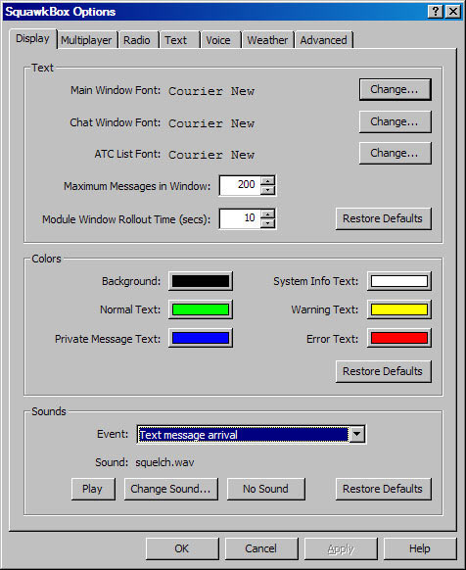Click the No Sound button
Image resolution: width=466 pixels, height=570 pixels.
[x=266, y=489]
